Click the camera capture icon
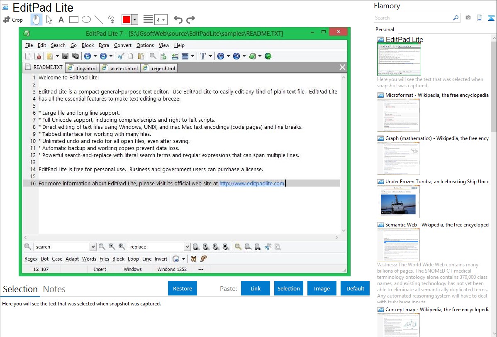 (468, 18)
